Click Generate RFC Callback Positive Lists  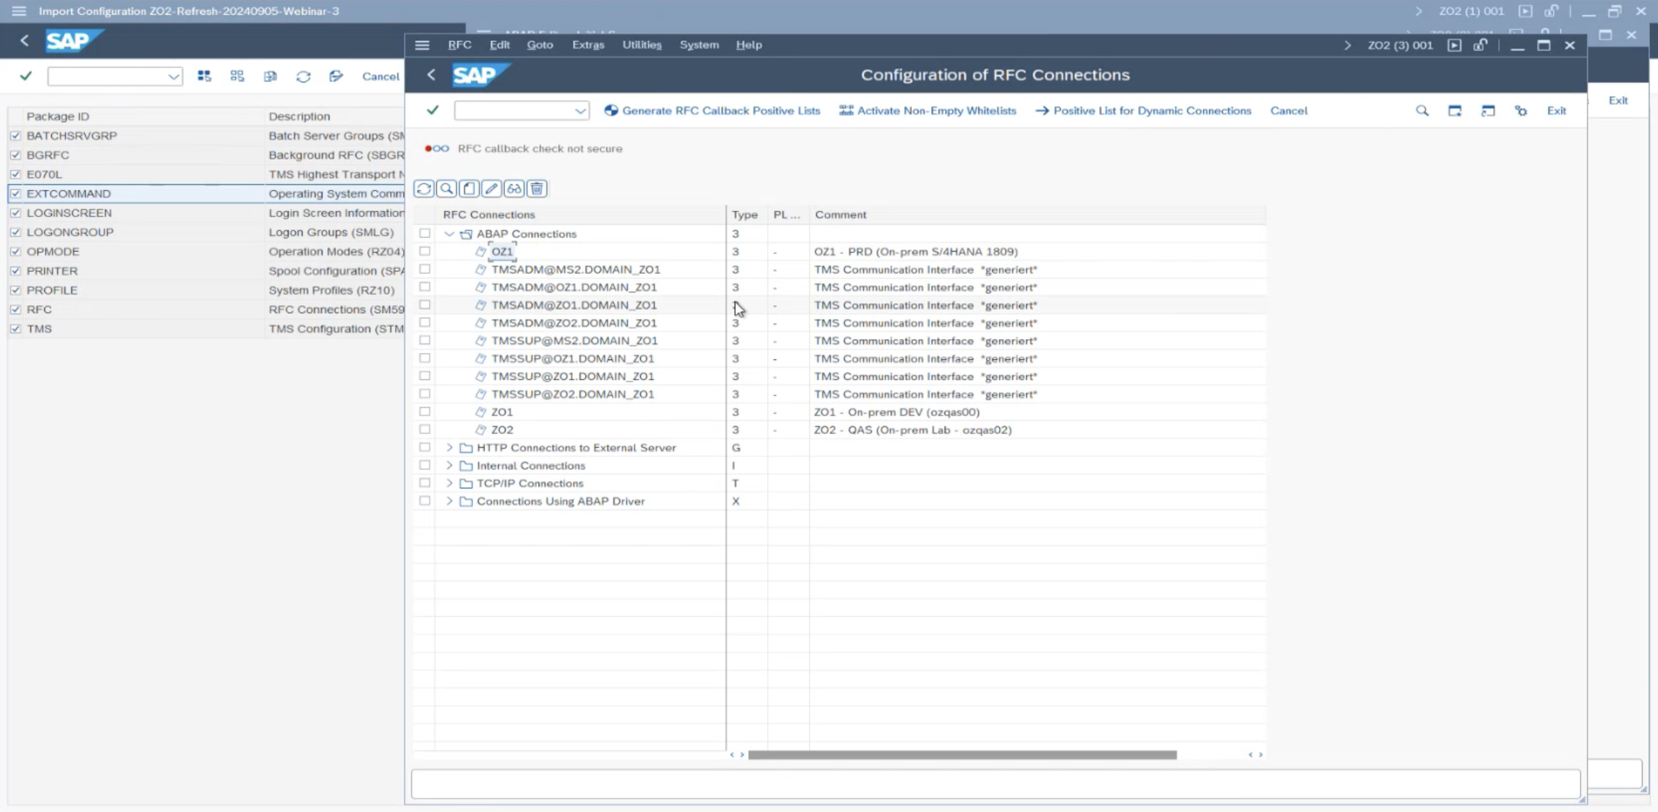(712, 111)
